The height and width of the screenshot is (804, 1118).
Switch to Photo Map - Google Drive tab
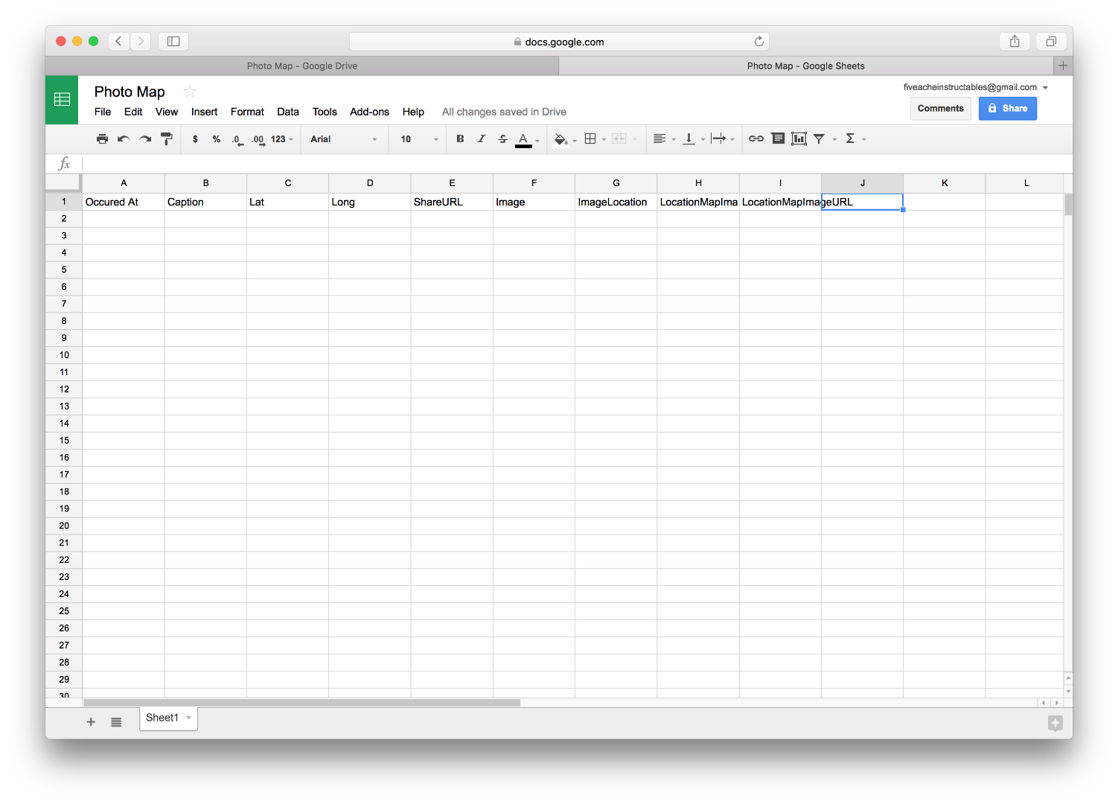pos(302,66)
